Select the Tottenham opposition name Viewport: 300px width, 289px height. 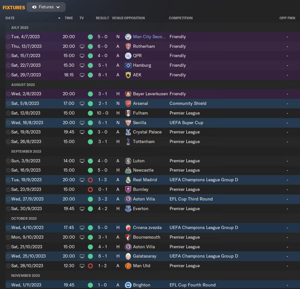click(144, 141)
